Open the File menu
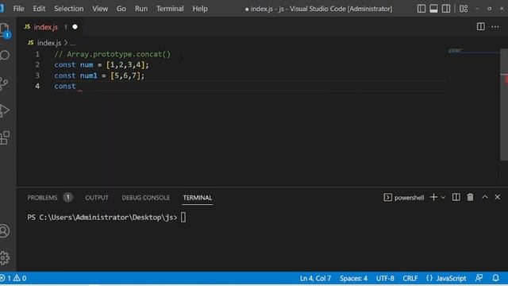The height and width of the screenshot is (286, 508). point(18,9)
